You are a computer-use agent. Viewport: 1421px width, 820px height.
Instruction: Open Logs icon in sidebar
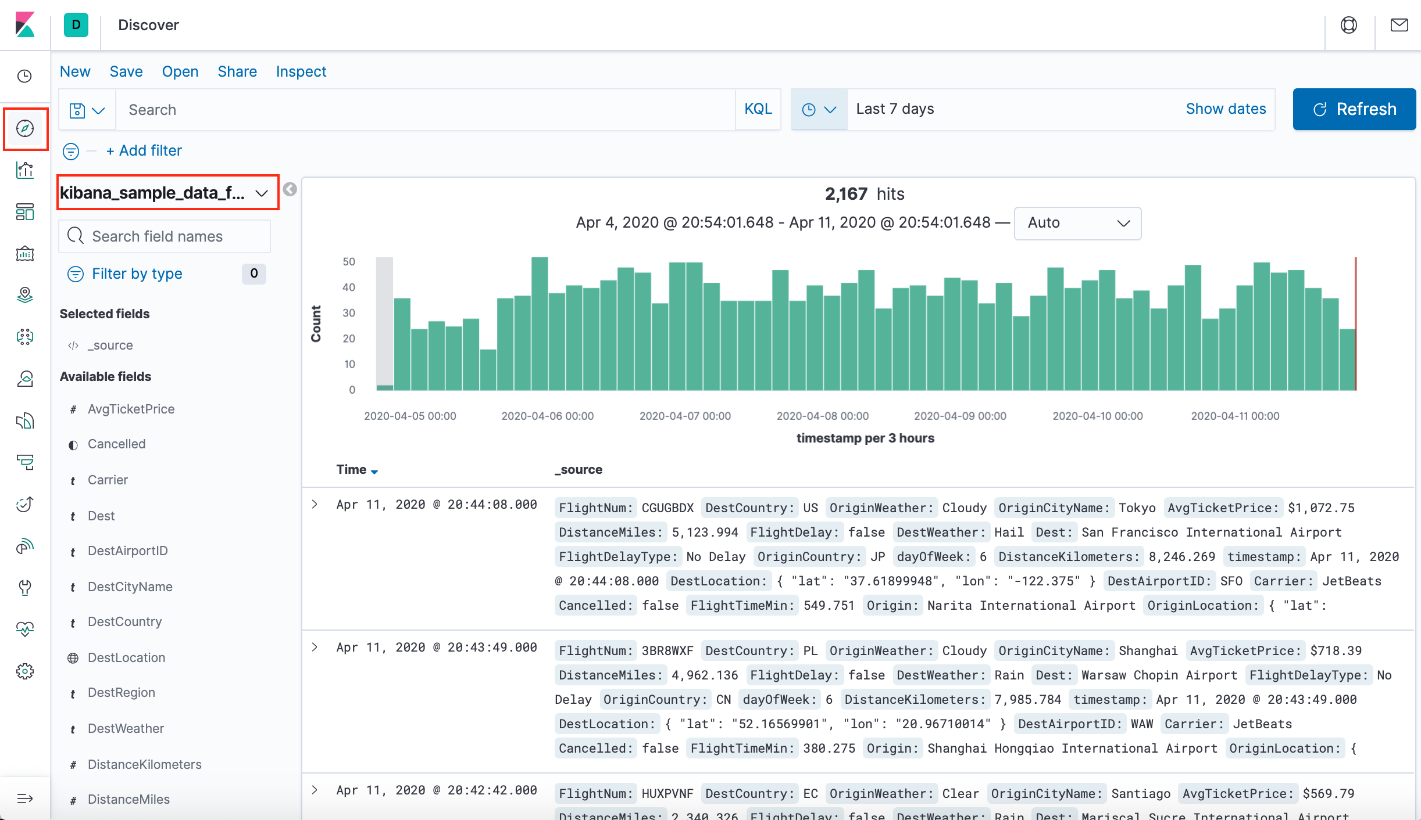point(25,420)
